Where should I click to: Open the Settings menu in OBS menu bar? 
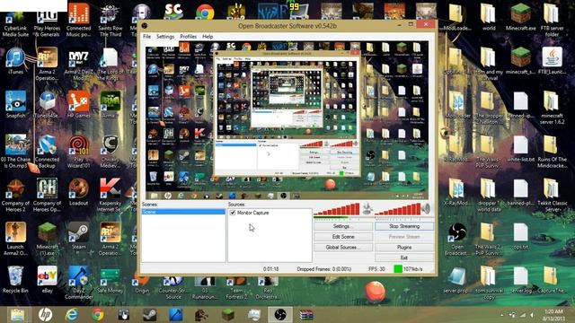[x=165, y=37]
